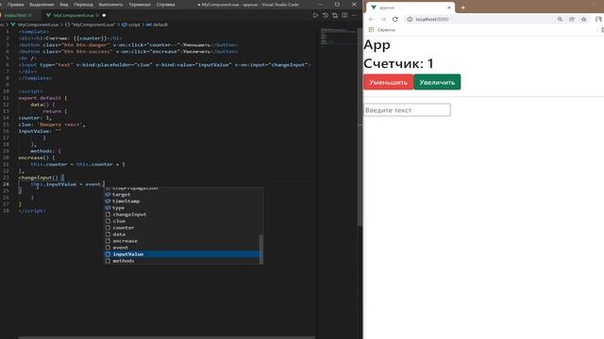This screenshot has width=604, height=339.
Task: Open the Терминал menu
Action: [140, 5]
